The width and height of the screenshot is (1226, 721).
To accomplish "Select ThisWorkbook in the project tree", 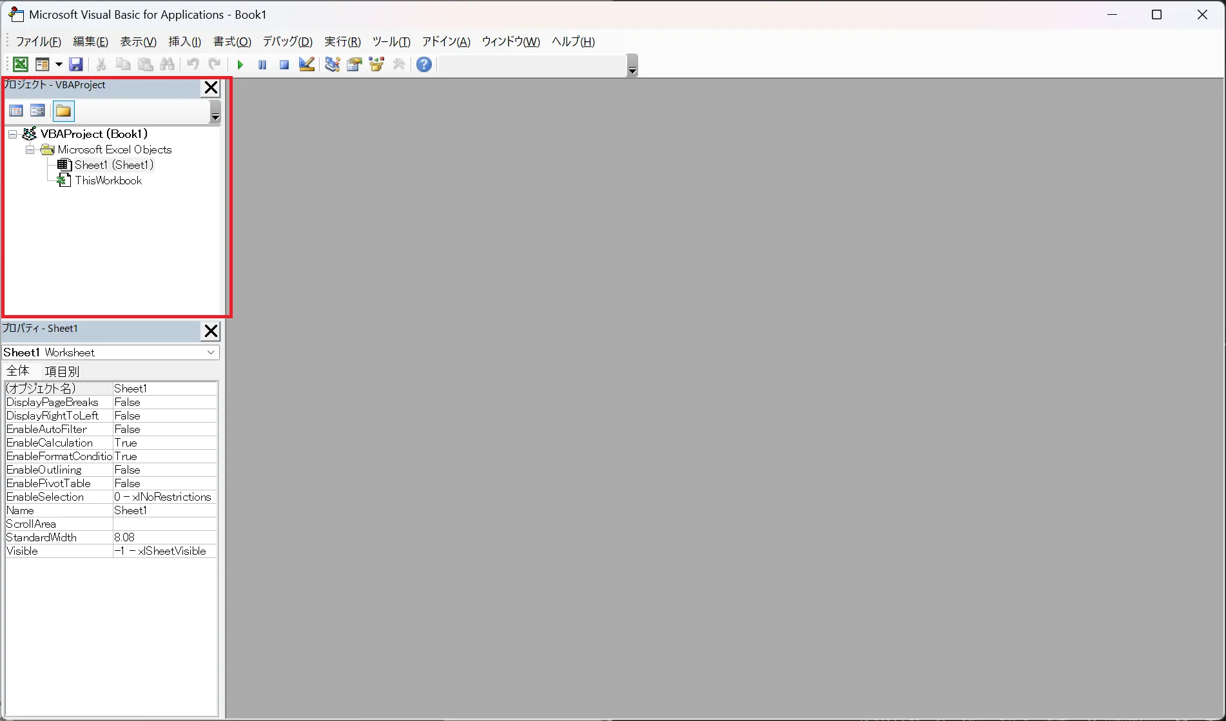I will coord(108,180).
